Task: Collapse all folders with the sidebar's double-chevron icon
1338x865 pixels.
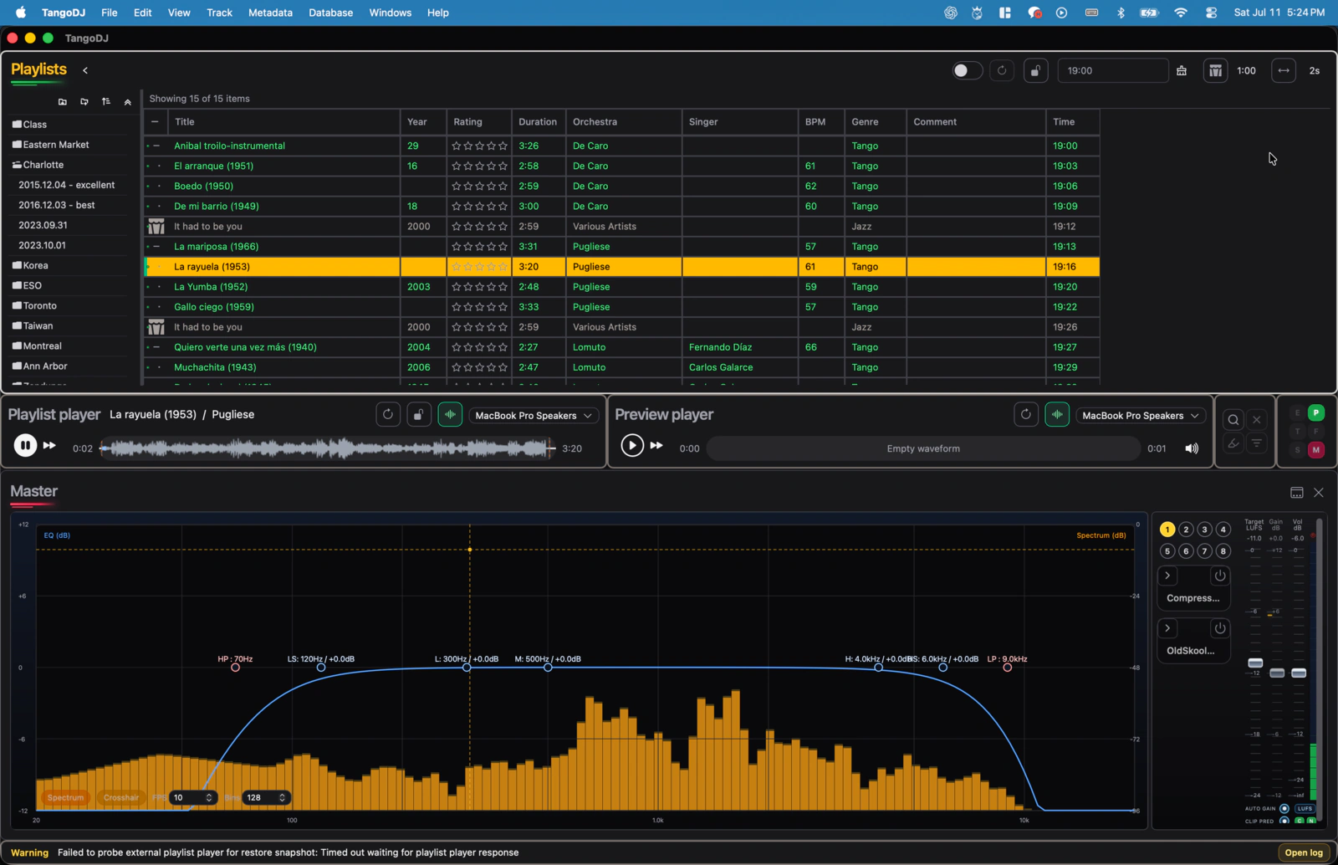Action: tap(128, 102)
